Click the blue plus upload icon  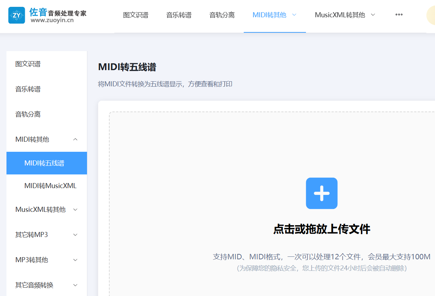pyautogui.click(x=322, y=193)
